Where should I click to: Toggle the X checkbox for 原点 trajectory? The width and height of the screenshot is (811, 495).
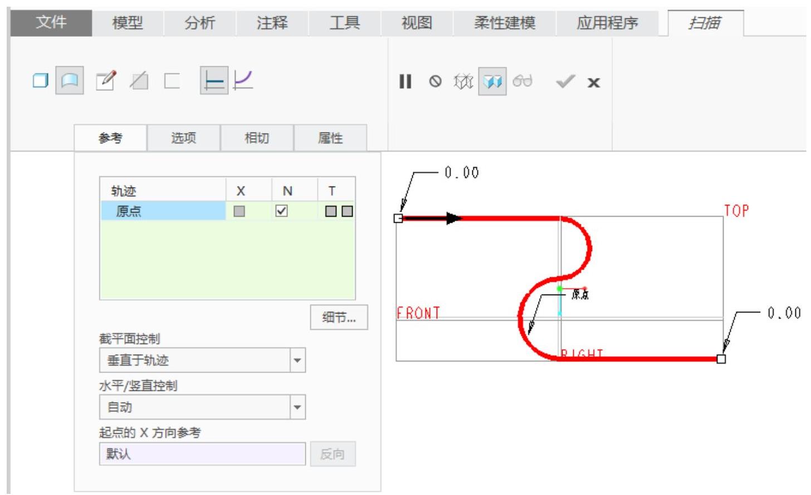240,211
